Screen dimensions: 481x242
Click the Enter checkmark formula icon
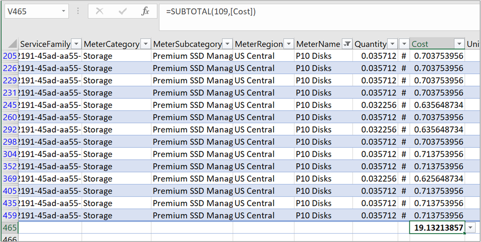pos(122,11)
